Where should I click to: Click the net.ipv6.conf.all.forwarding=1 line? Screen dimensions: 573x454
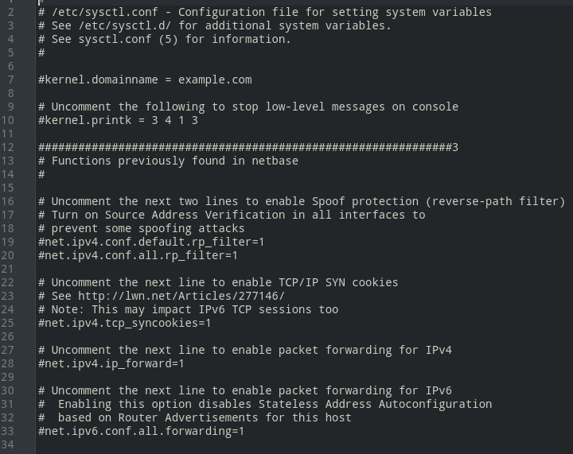tap(141, 431)
